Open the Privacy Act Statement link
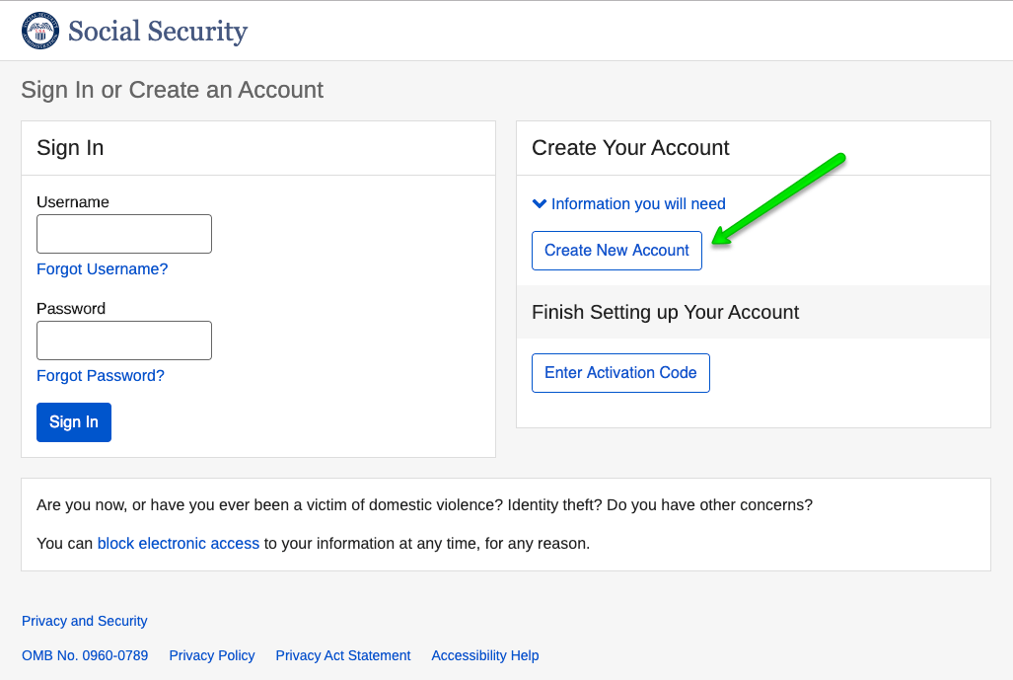Screen dimensions: 1013x680 coord(343,656)
